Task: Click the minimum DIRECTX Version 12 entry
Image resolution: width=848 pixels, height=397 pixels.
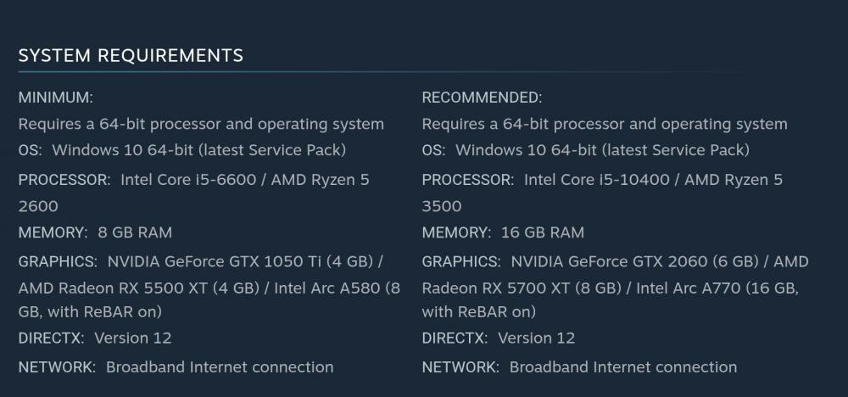Action: [132, 338]
